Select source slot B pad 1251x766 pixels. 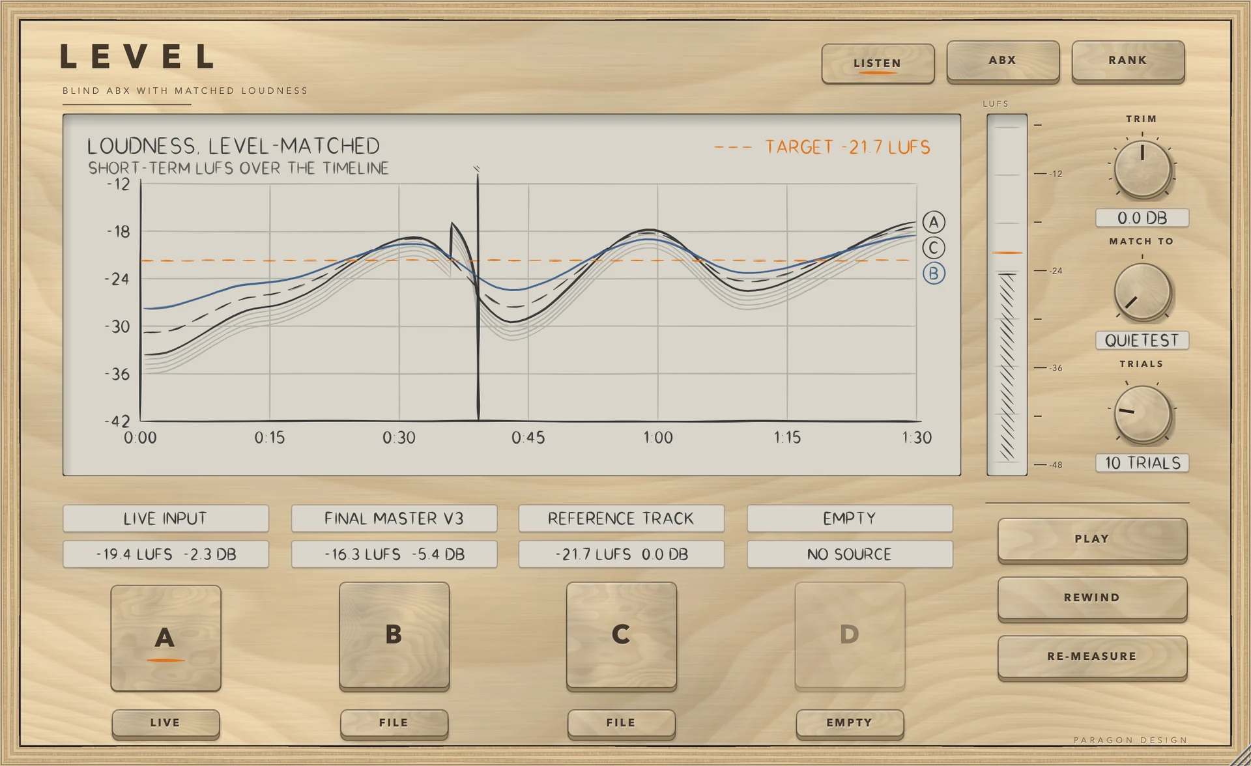(394, 635)
